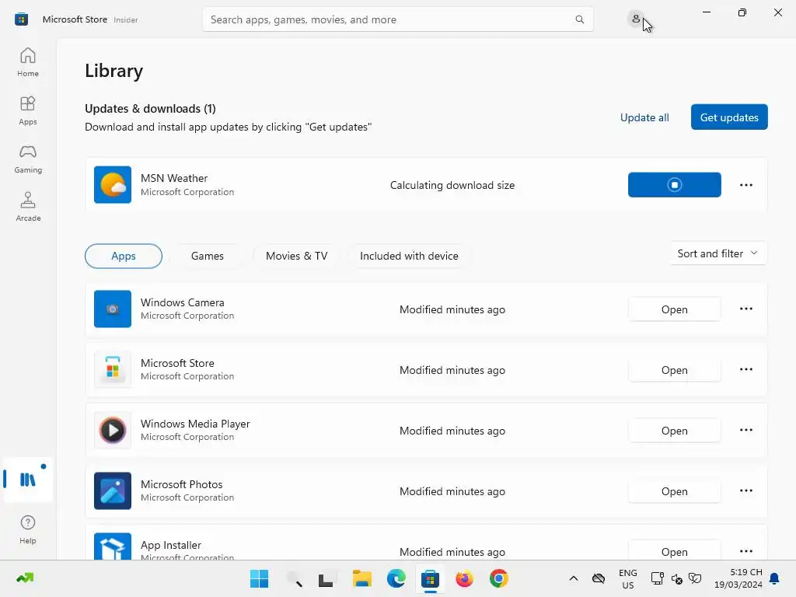Open Windows Camera app
This screenshot has width=796, height=597.
pyautogui.click(x=674, y=309)
